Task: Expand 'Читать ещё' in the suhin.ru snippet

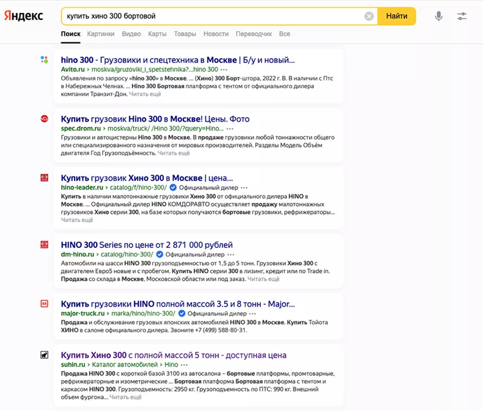Action: click(126, 397)
